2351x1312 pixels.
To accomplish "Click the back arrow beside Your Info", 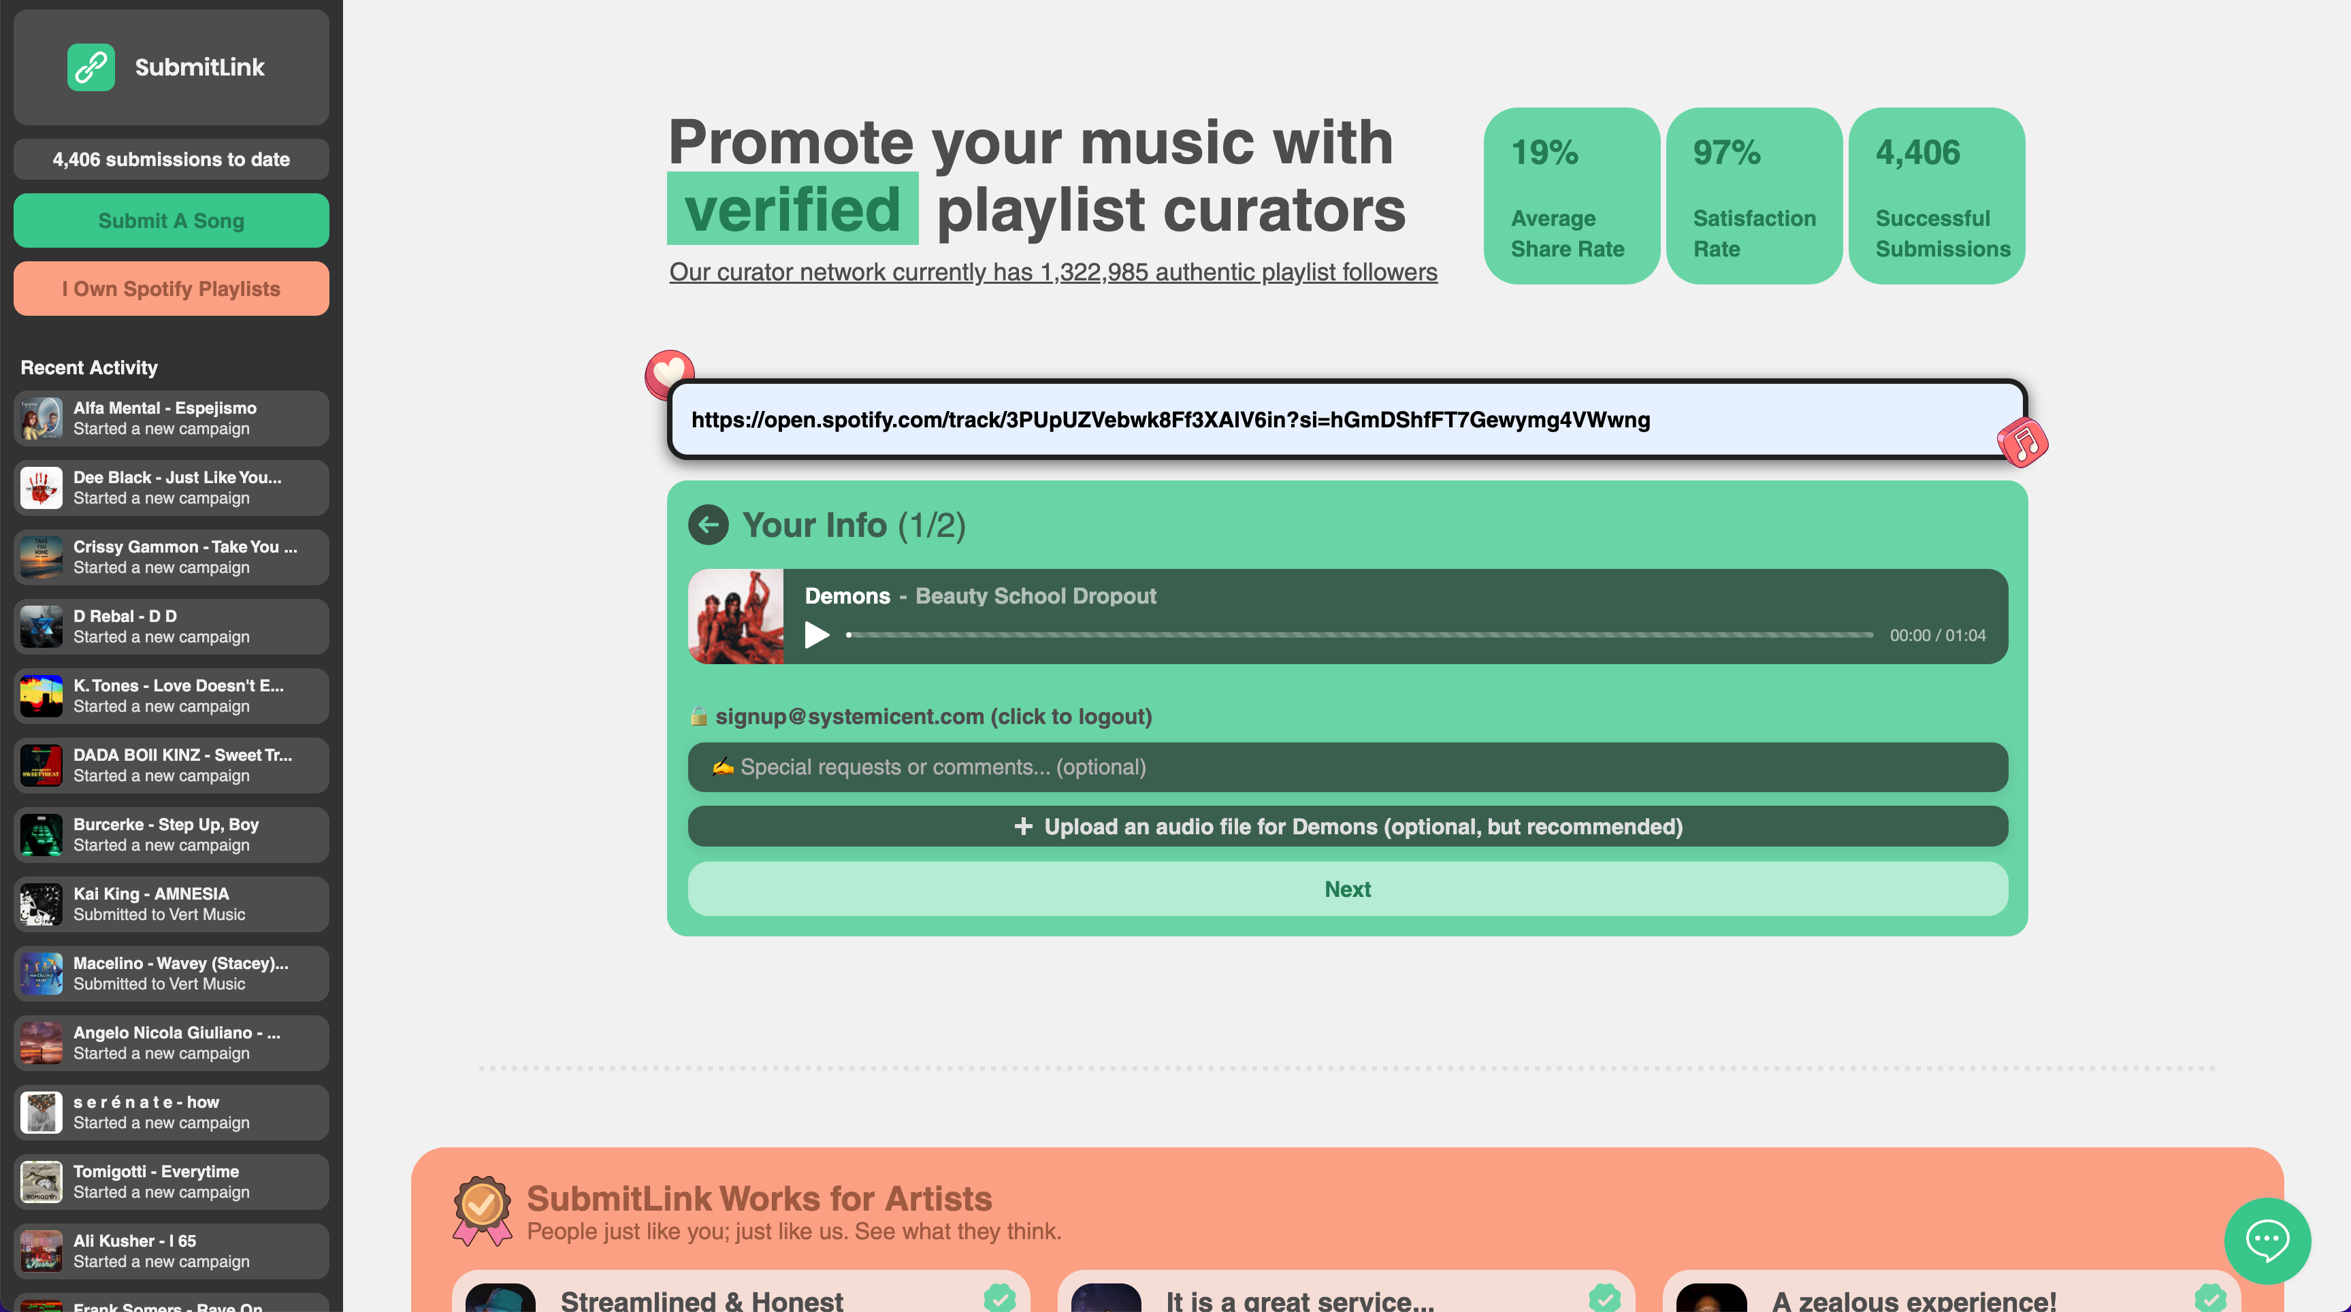I will (708, 525).
